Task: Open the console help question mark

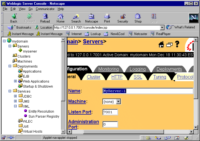Action: tap(177, 44)
